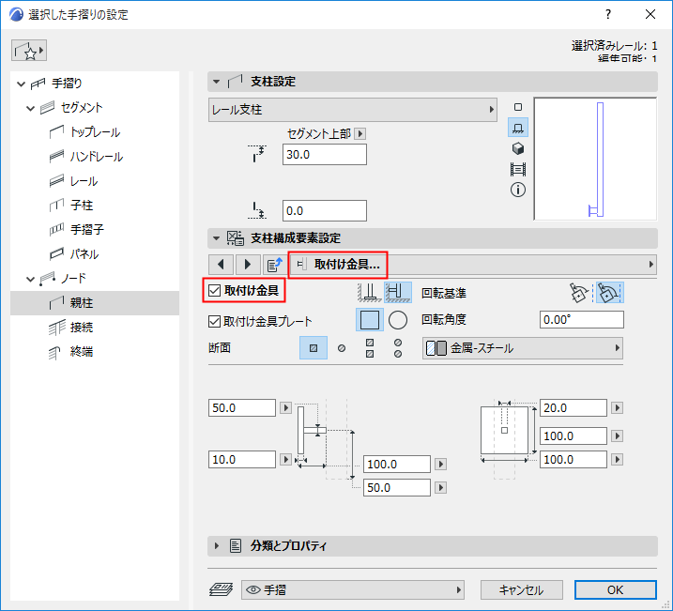The width and height of the screenshot is (673, 611).
Task: Select パネル in the tree
Action: click(84, 254)
